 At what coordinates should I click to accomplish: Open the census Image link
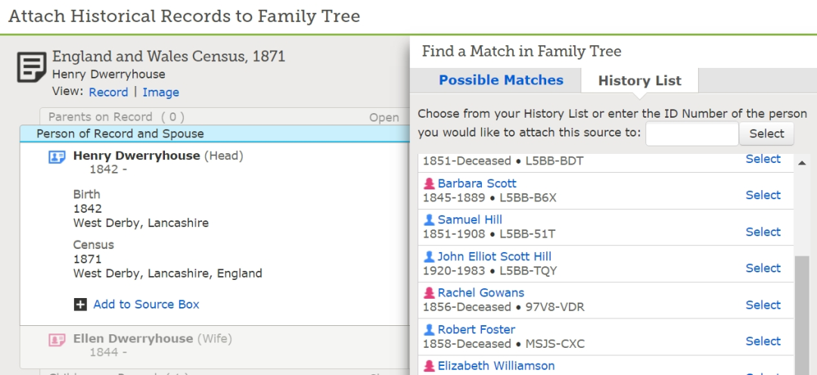(160, 92)
